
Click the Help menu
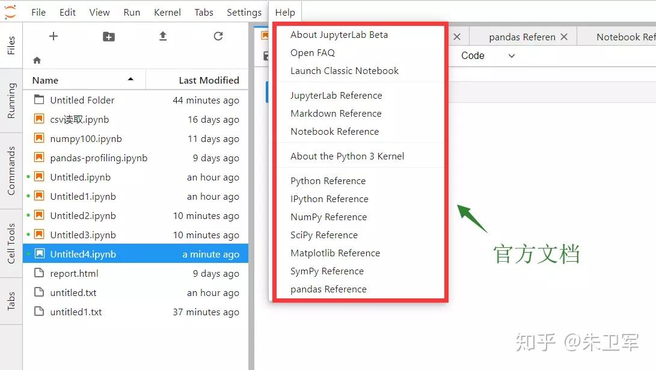285,13
